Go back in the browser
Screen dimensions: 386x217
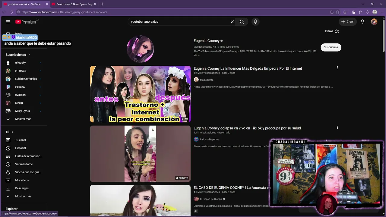tap(4, 12)
